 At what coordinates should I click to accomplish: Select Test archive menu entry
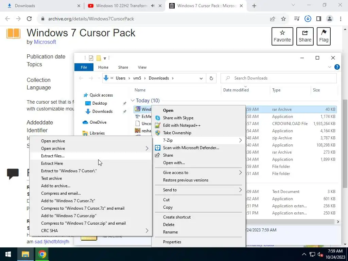click(91, 178)
